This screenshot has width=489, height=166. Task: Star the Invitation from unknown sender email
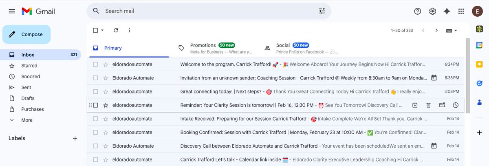tap(106, 78)
